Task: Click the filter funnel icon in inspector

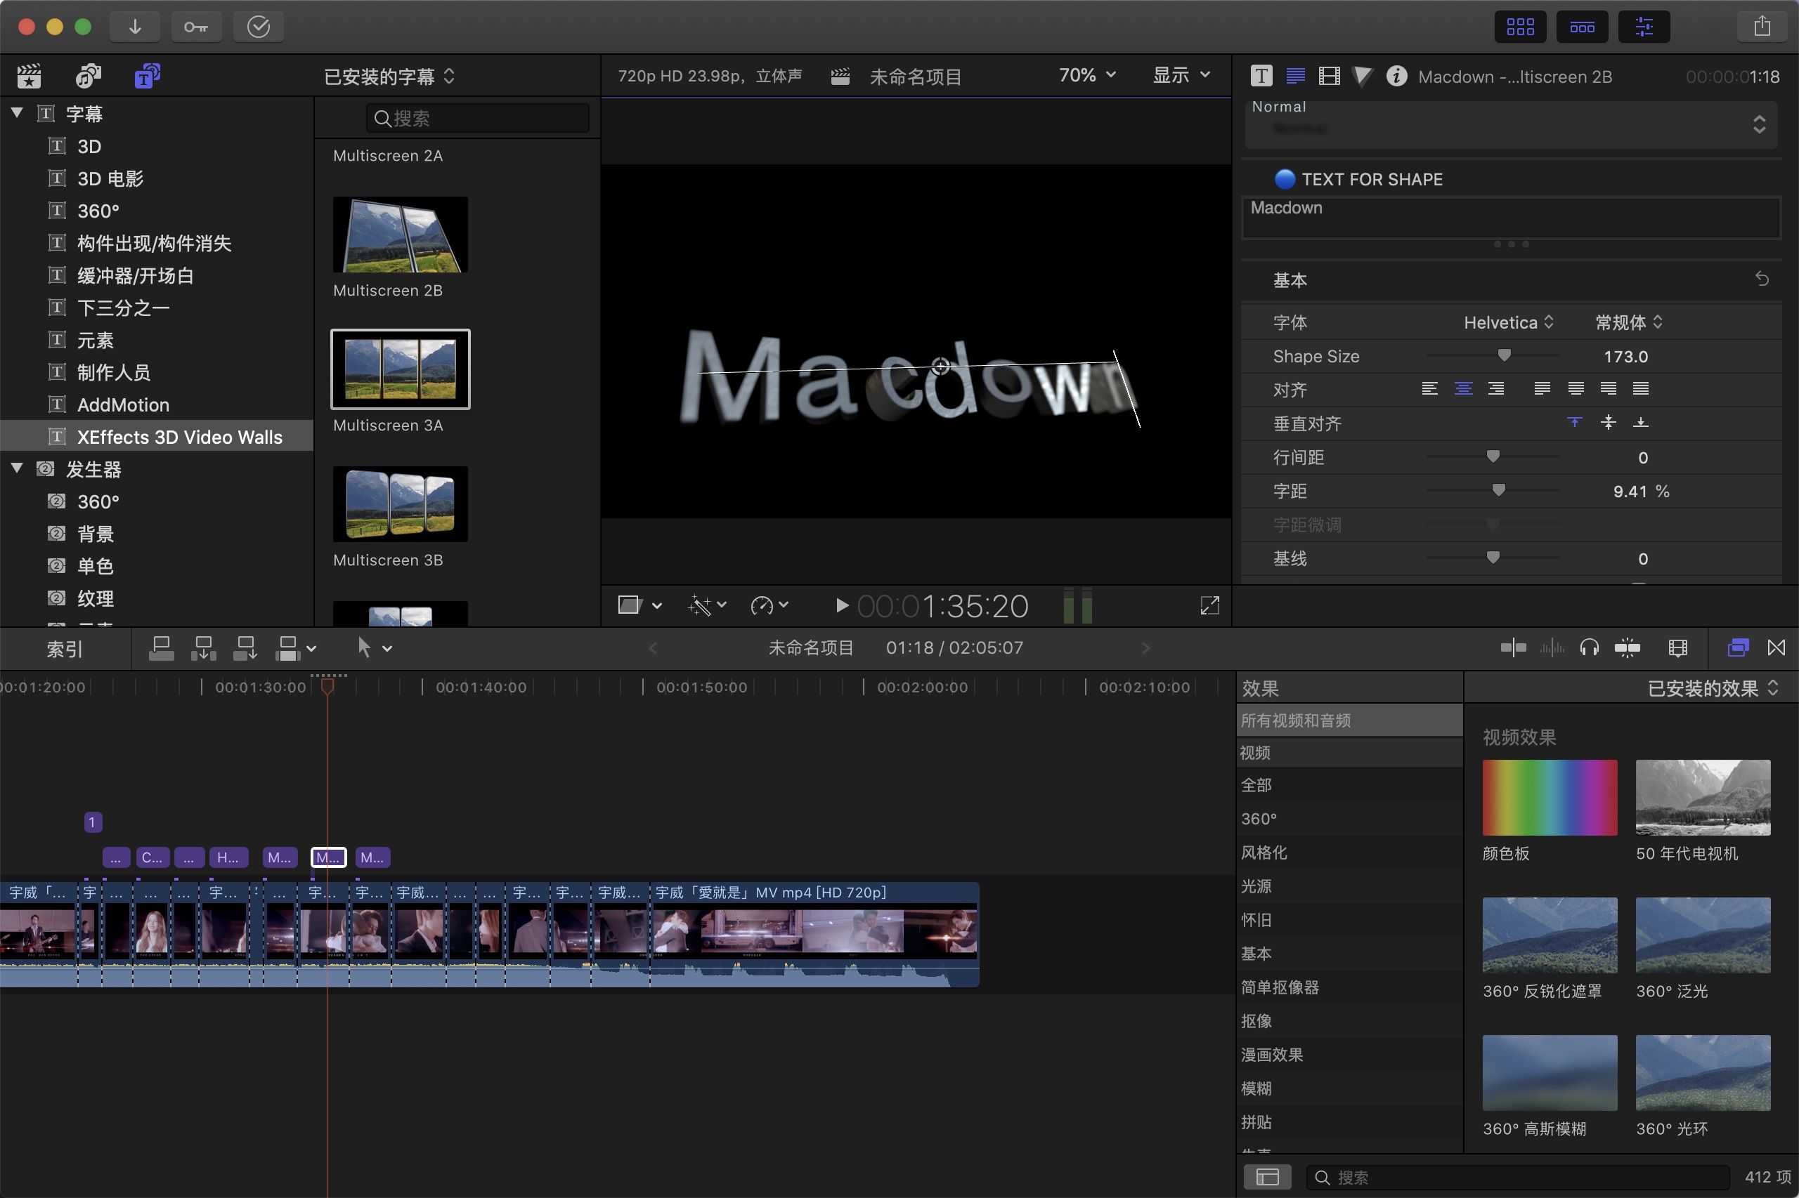Action: (1362, 77)
